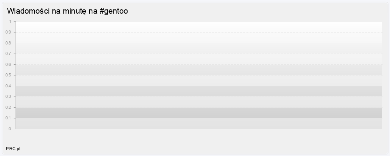The width and height of the screenshot is (390, 156).
Task: Click the y-axis label 1
Action: pos(10,21)
